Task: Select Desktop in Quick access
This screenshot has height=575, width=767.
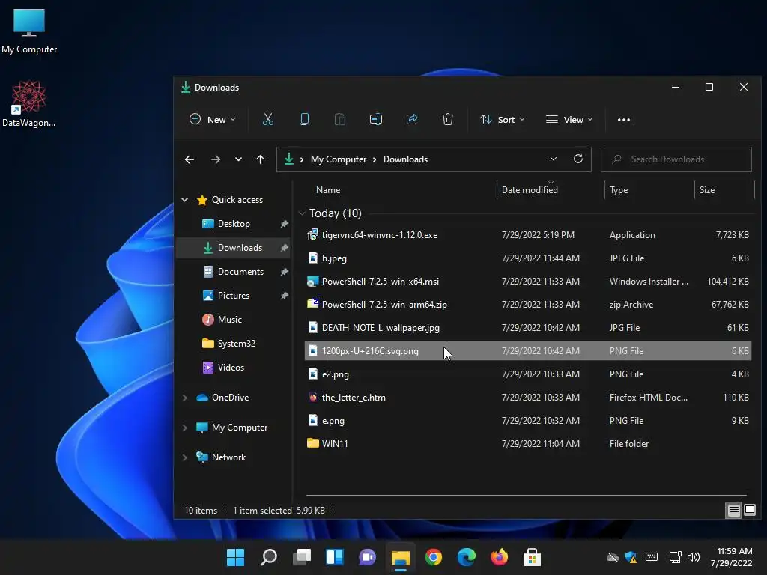Action: [234, 223]
